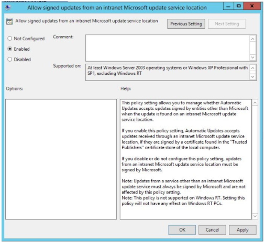Image resolution: width=265 pixels, height=243 pixels.
Task: Click the Next Setting button
Action: (227, 24)
